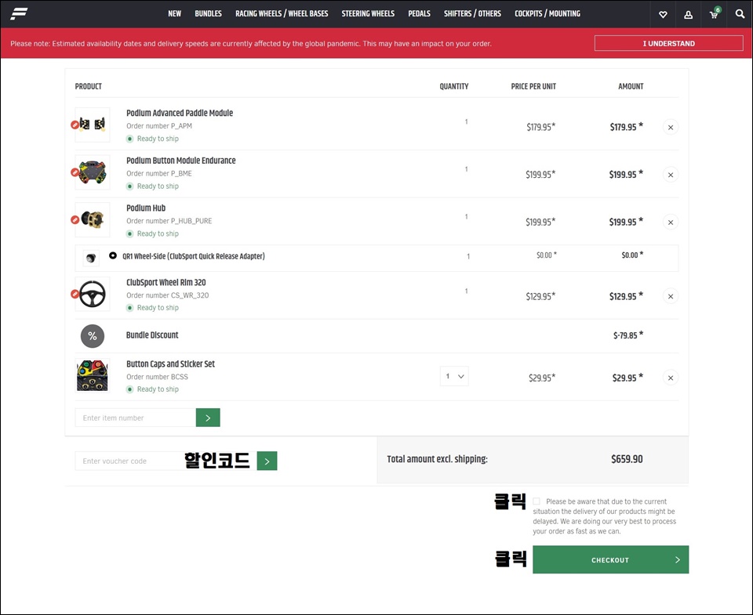
Task: Click the green CHECKOUT button
Action: (x=610, y=559)
